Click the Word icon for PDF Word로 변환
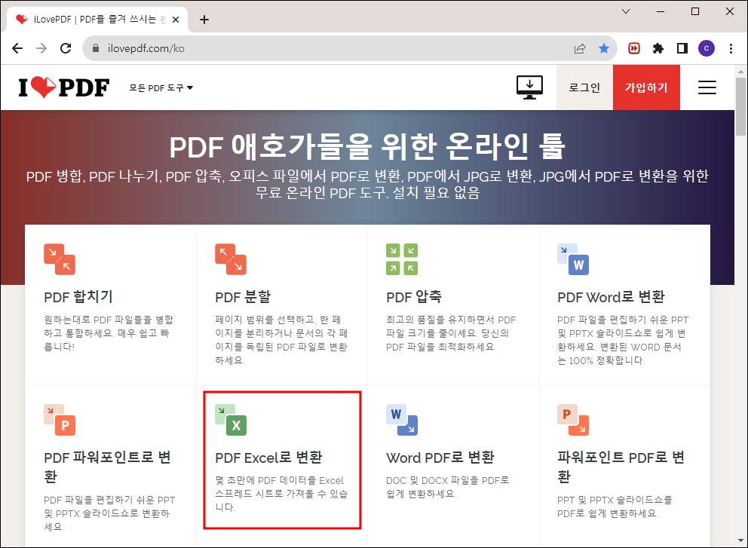The height and width of the screenshot is (548, 748). [574, 260]
